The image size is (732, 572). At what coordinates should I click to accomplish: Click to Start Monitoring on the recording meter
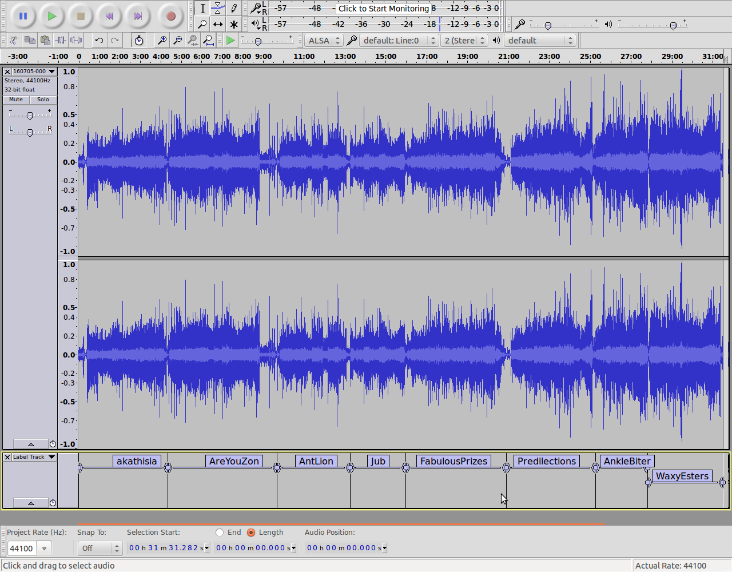click(383, 9)
